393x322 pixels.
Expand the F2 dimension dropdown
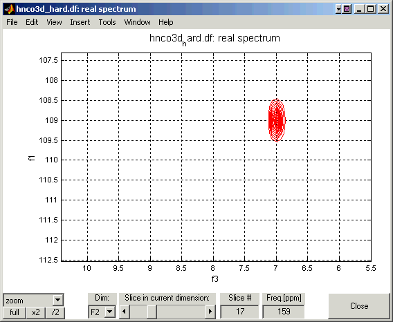coord(109,312)
